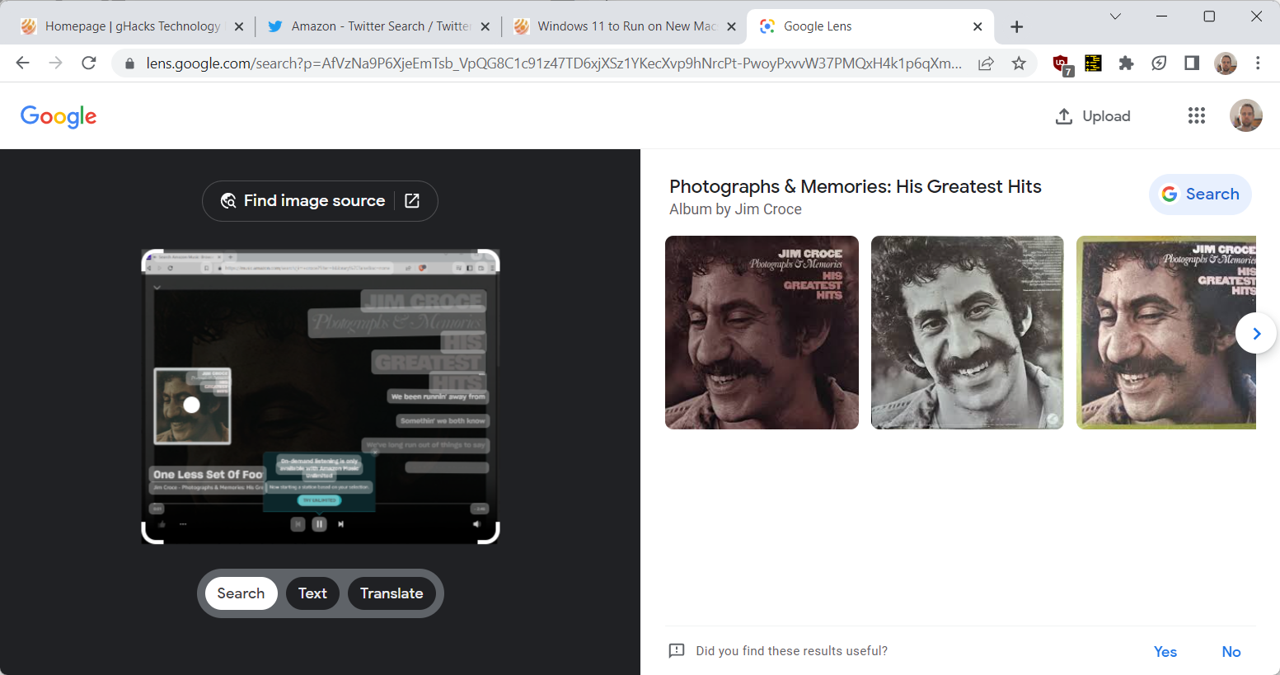
Task: Reload the Google Lens page
Action: point(89,63)
